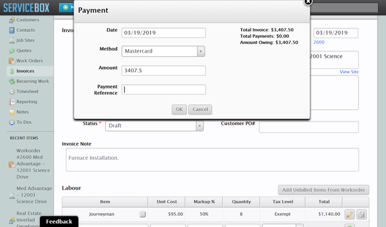
Task: Open recent Real Estate Inverlad item
Action: tap(29, 219)
